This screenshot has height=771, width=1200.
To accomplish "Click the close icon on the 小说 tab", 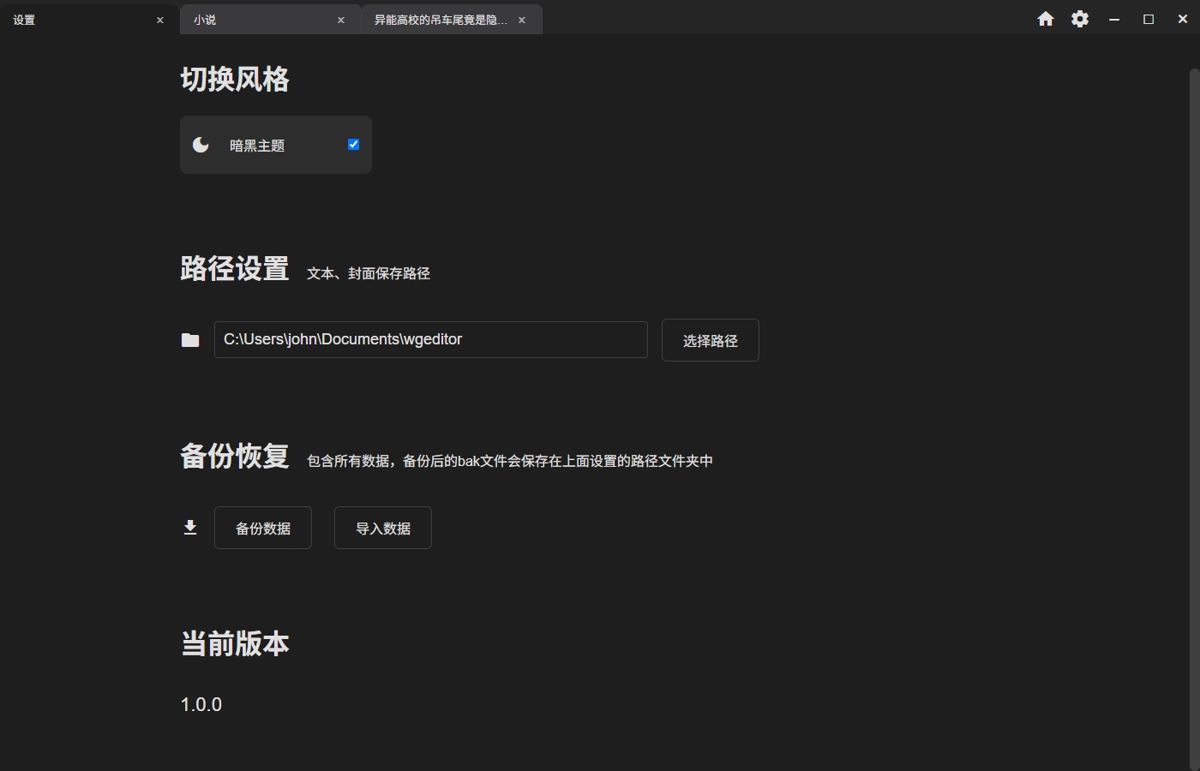I will point(340,19).
